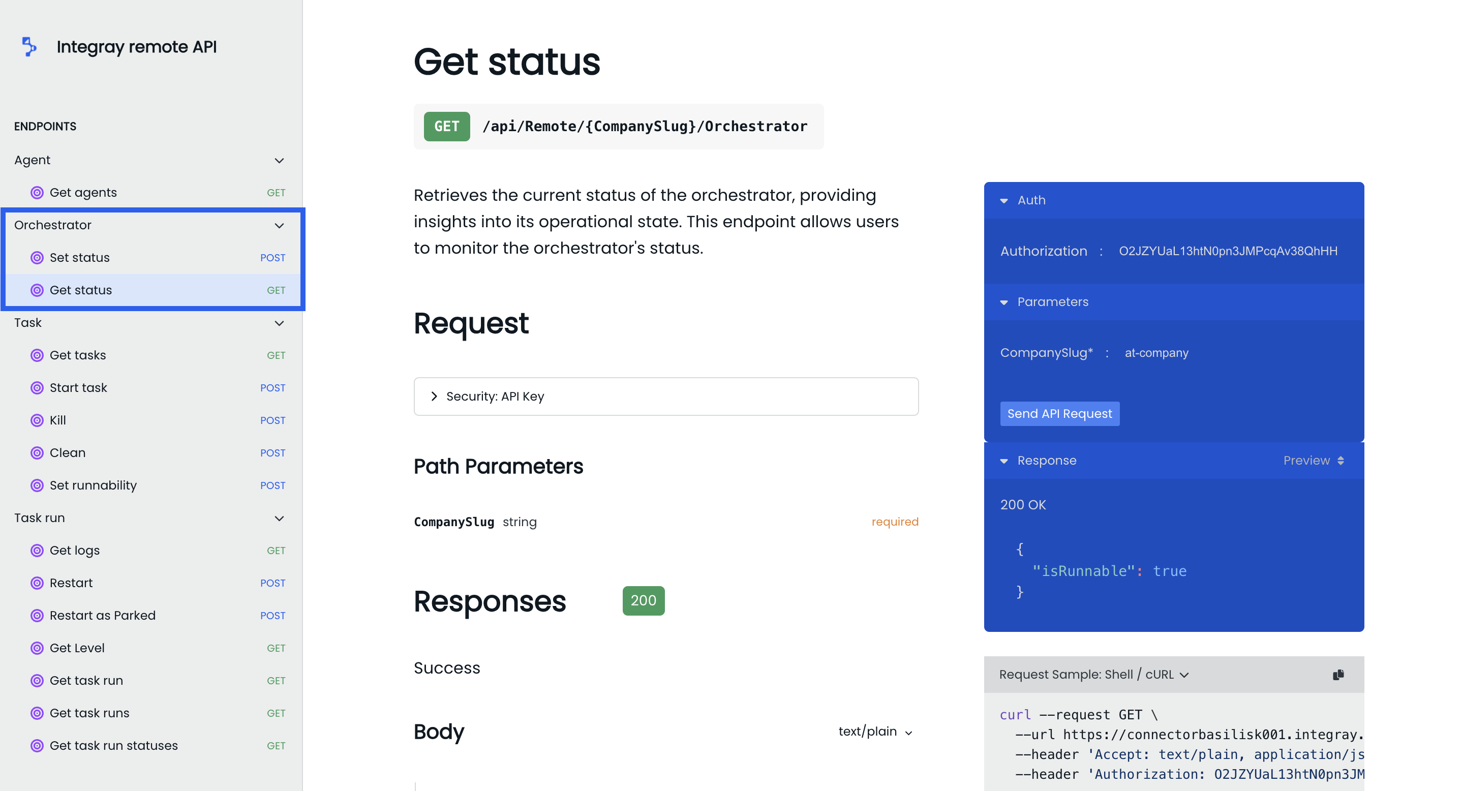Collapse the Response section triangle

[1004, 461]
